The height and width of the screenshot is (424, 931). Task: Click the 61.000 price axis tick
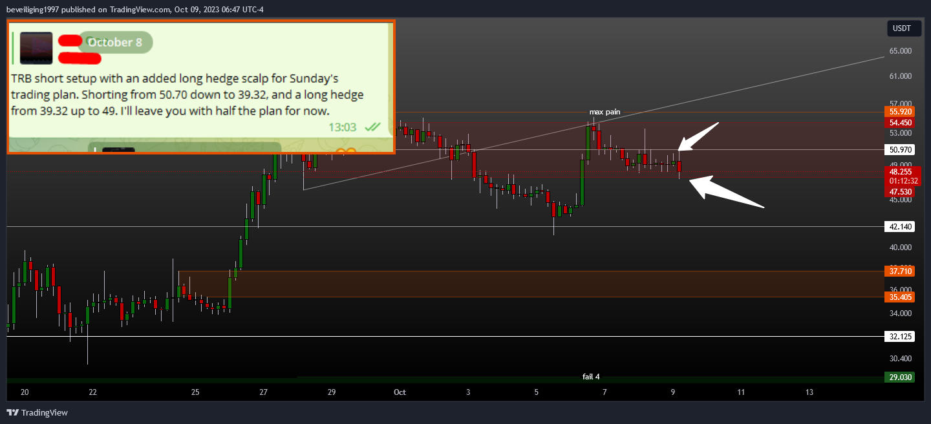(x=901, y=76)
